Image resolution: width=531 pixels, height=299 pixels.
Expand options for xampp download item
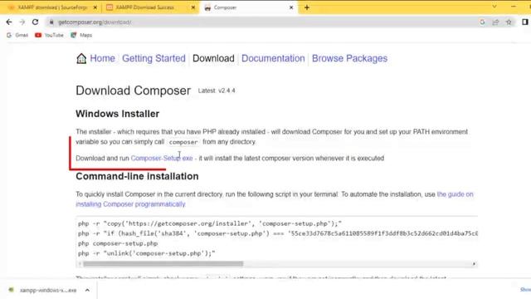(87, 290)
